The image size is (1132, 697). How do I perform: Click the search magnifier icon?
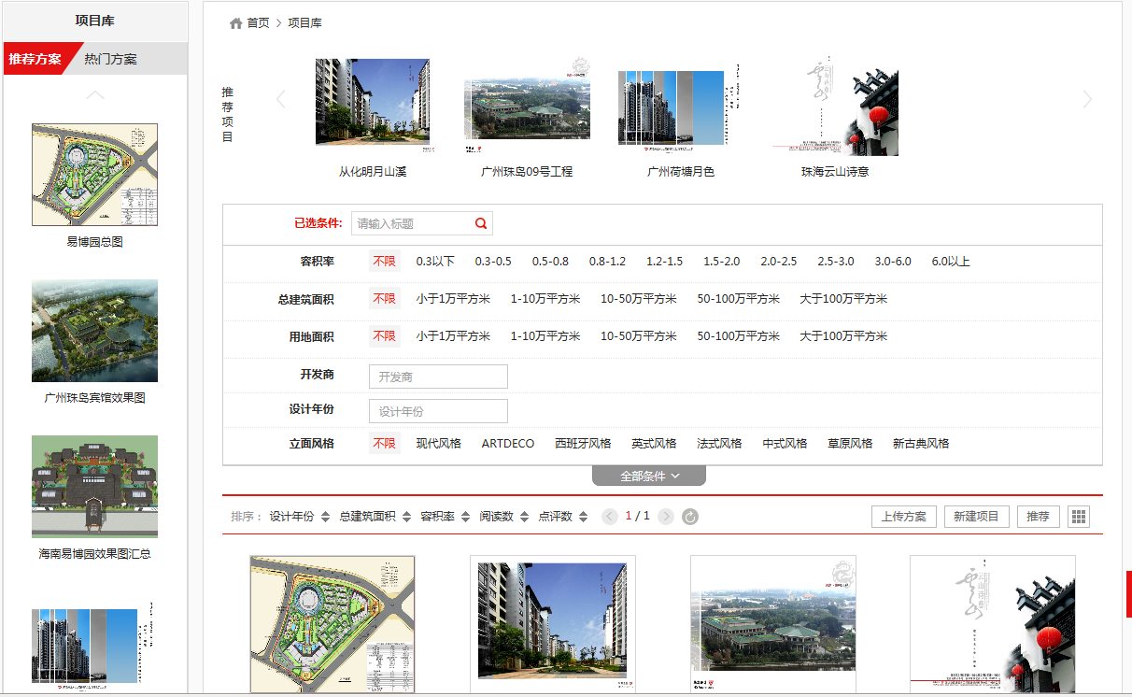pos(481,223)
